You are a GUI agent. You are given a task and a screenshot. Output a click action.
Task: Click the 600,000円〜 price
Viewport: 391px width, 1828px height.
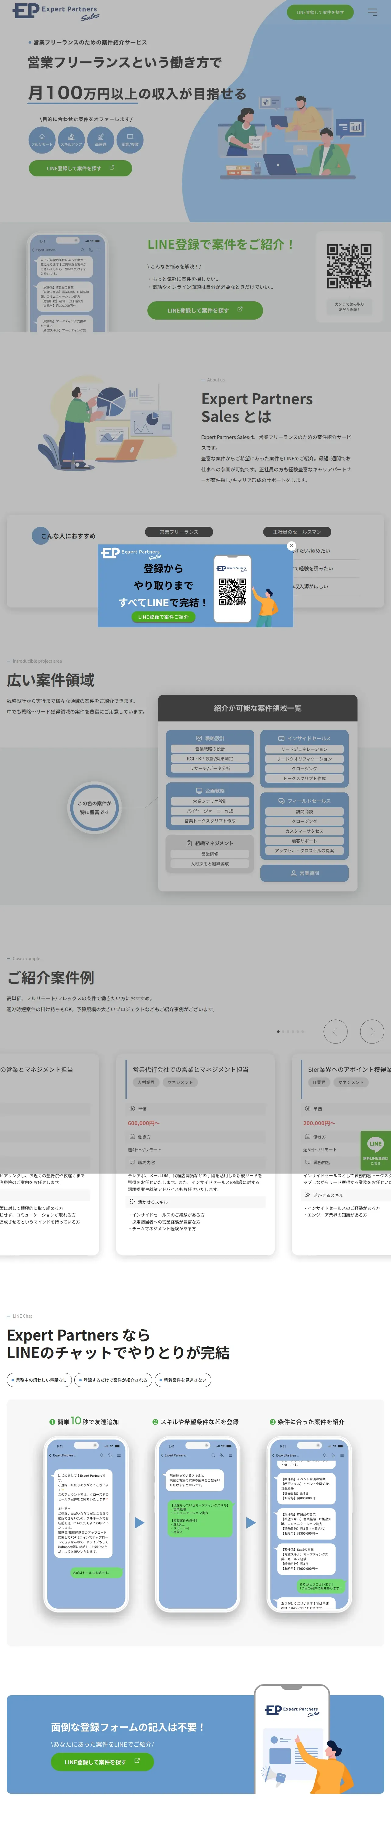pos(144,1123)
